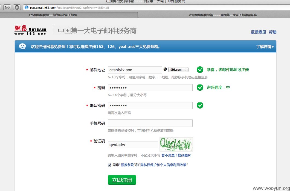Click the 立即注册 button

click(x=122, y=180)
